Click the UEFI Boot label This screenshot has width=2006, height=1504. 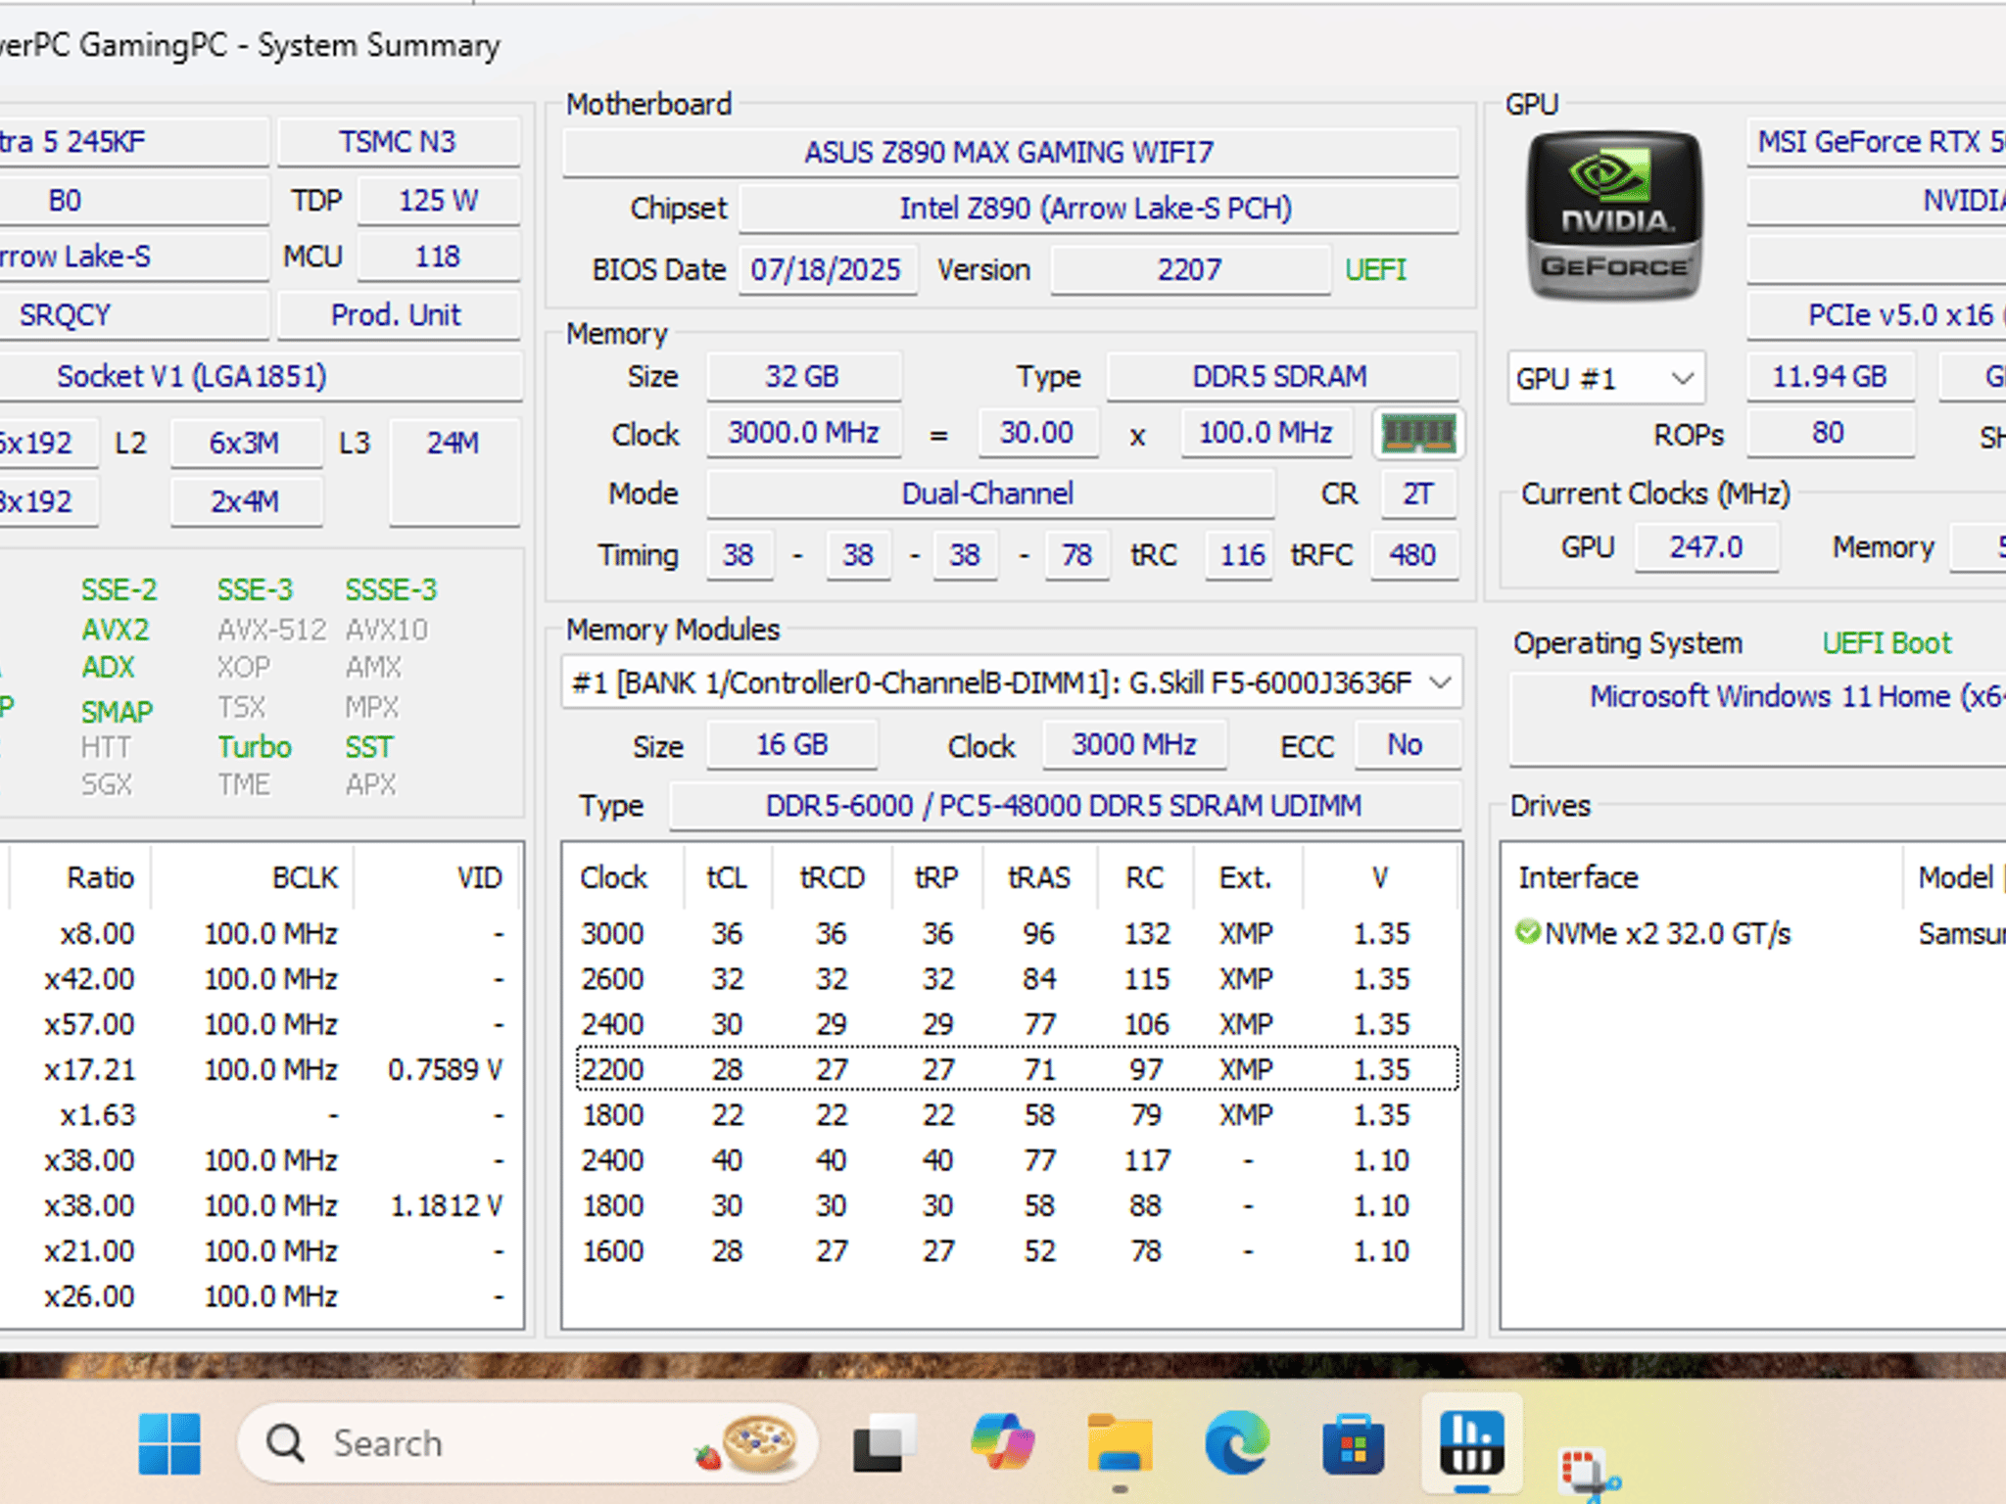point(1887,643)
